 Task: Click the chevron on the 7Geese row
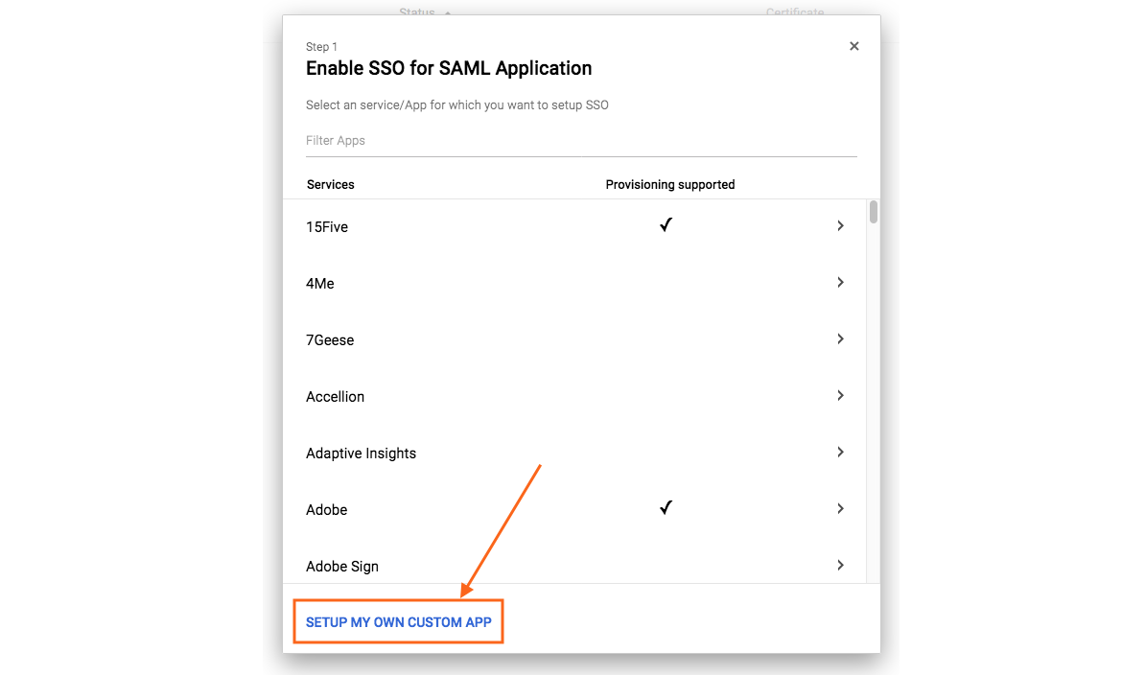[840, 338]
